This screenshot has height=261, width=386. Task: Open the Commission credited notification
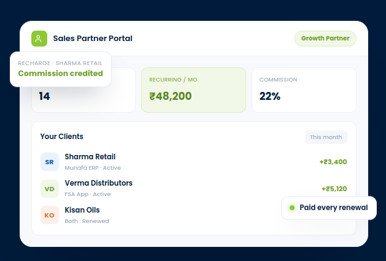coord(61,69)
